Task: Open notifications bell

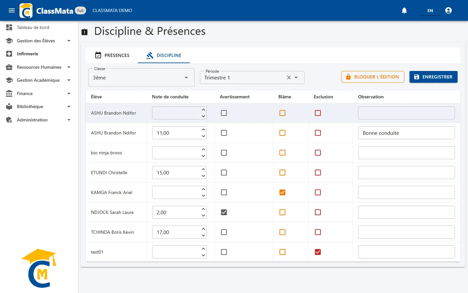Action: 404,10
